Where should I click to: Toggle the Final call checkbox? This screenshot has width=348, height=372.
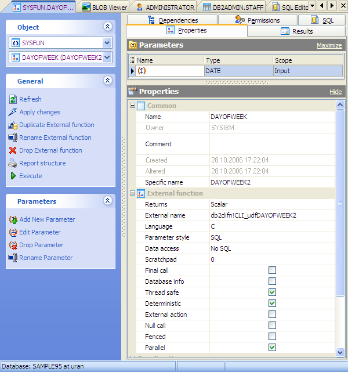(272, 270)
